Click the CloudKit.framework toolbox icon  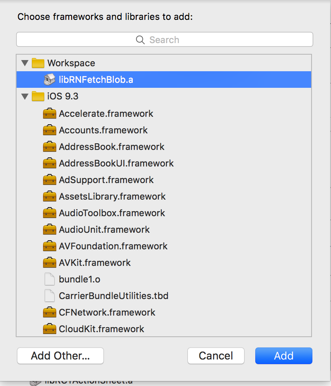(x=49, y=329)
